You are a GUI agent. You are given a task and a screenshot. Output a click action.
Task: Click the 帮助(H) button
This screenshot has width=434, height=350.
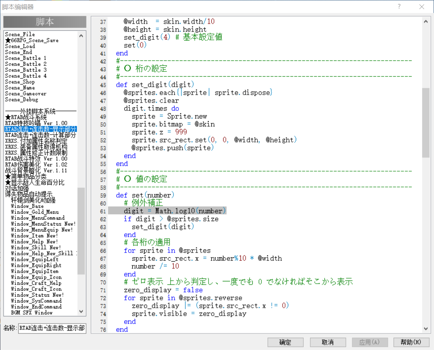tap(411, 342)
